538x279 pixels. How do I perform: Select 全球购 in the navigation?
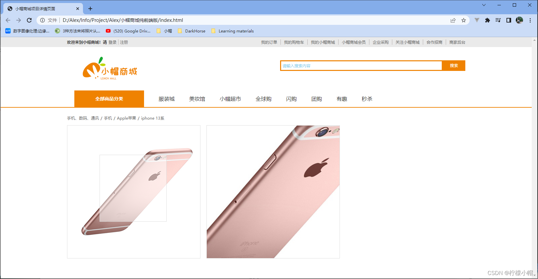(x=264, y=99)
